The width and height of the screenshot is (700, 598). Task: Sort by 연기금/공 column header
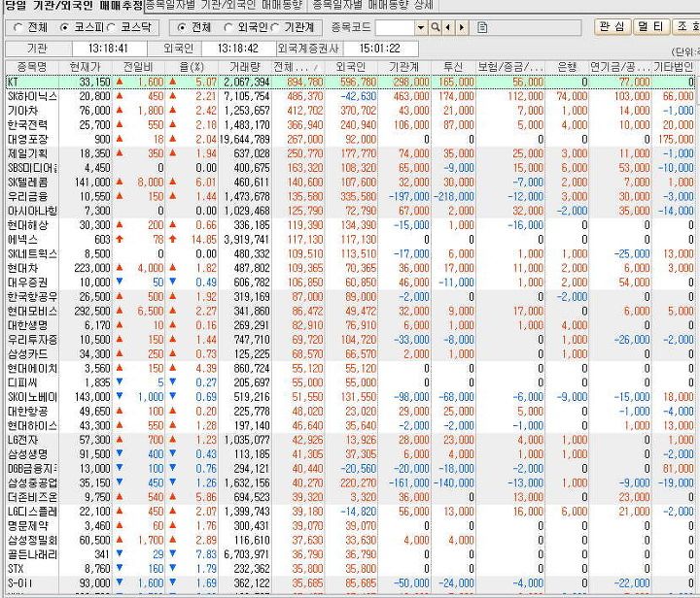click(x=620, y=67)
